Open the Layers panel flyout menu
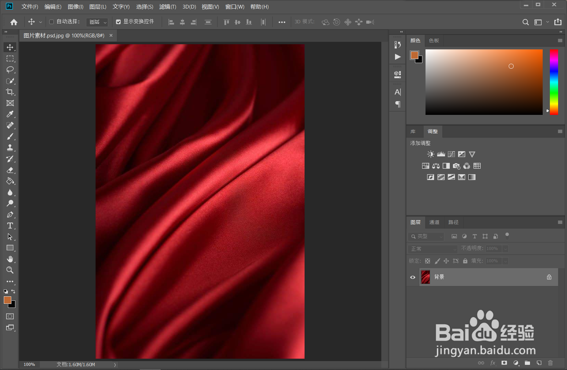Screen dimensions: 567x370 tap(560, 222)
